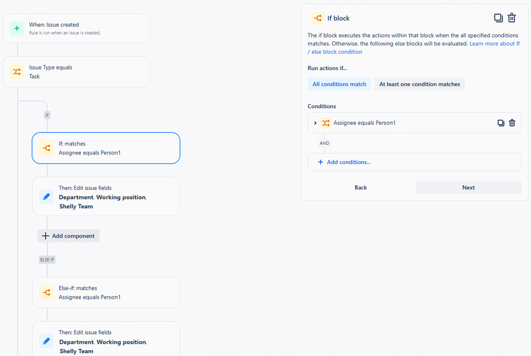Delete the Assignee equals Person1 condition
Viewport: 531px width, 356px height.
[x=512, y=123]
